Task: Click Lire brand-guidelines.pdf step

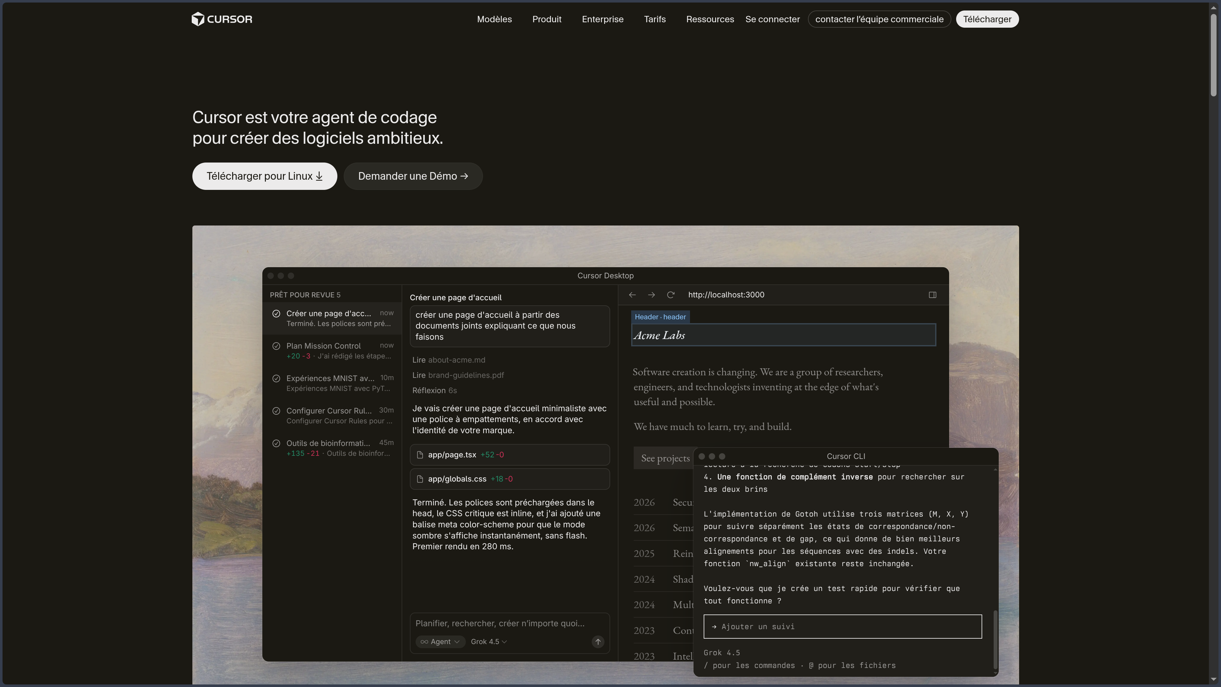Action: tap(458, 376)
